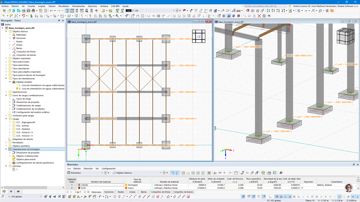Open the Cálculo menu

52,6
